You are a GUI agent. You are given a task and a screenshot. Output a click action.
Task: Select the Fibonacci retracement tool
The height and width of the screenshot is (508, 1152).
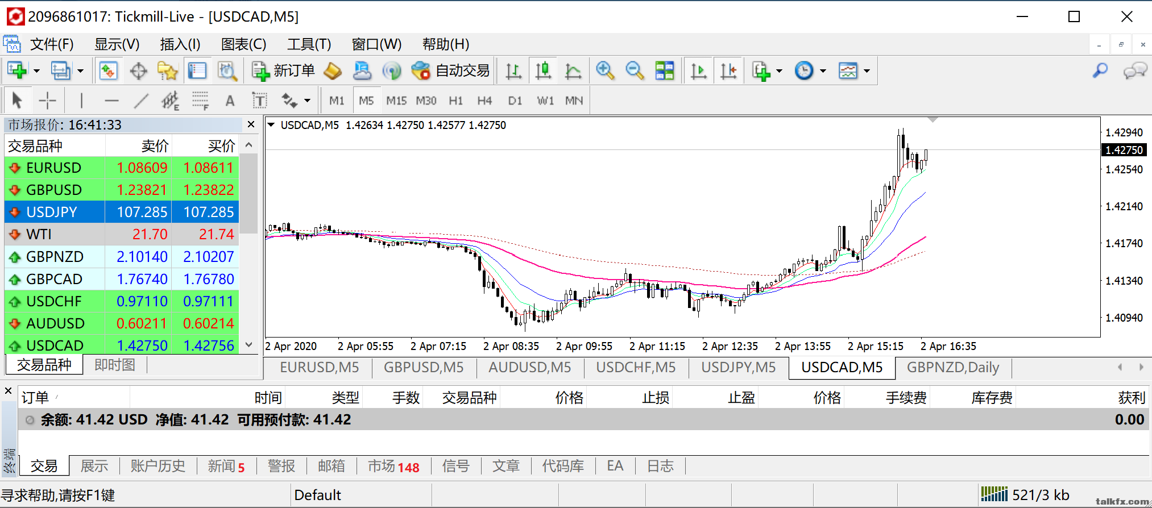point(200,101)
